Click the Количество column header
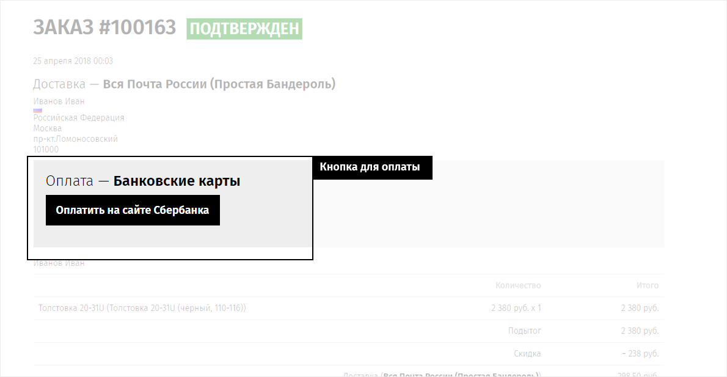The width and height of the screenshot is (727, 377). tap(518, 285)
